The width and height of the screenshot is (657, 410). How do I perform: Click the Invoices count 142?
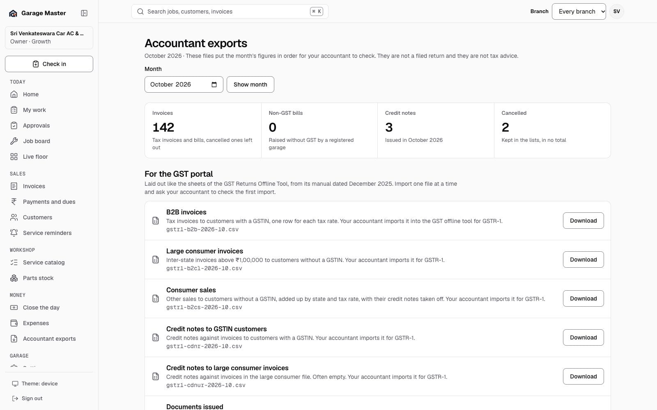pyautogui.click(x=163, y=128)
